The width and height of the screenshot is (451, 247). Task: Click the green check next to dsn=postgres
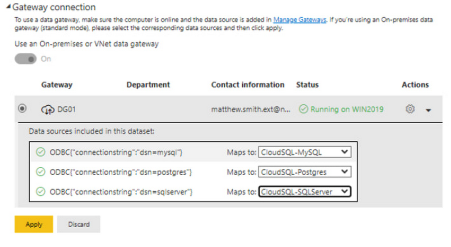click(x=41, y=172)
